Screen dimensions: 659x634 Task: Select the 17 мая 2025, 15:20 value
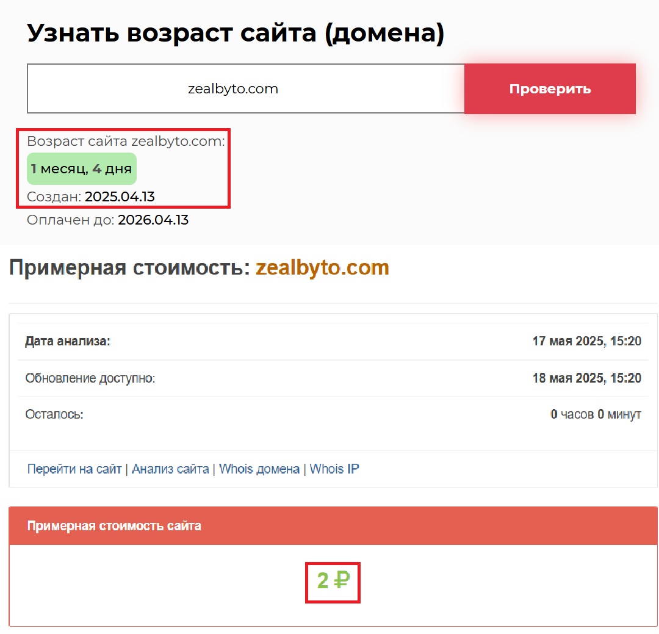(586, 342)
